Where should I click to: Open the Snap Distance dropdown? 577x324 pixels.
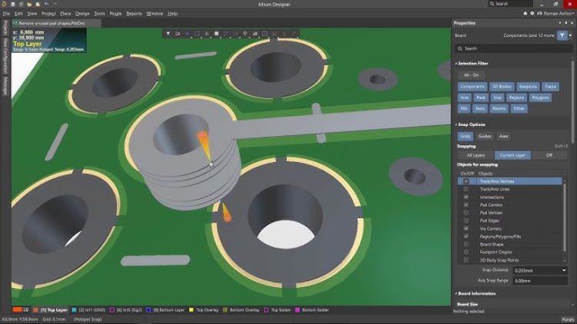click(564, 270)
